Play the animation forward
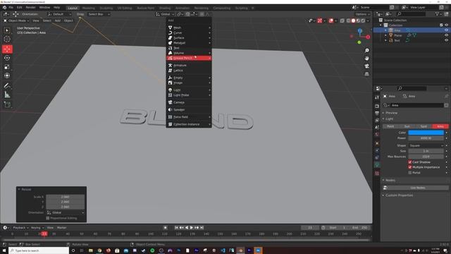The width and height of the screenshot is (451, 254). pyautogui.click(x=192, y=227)
